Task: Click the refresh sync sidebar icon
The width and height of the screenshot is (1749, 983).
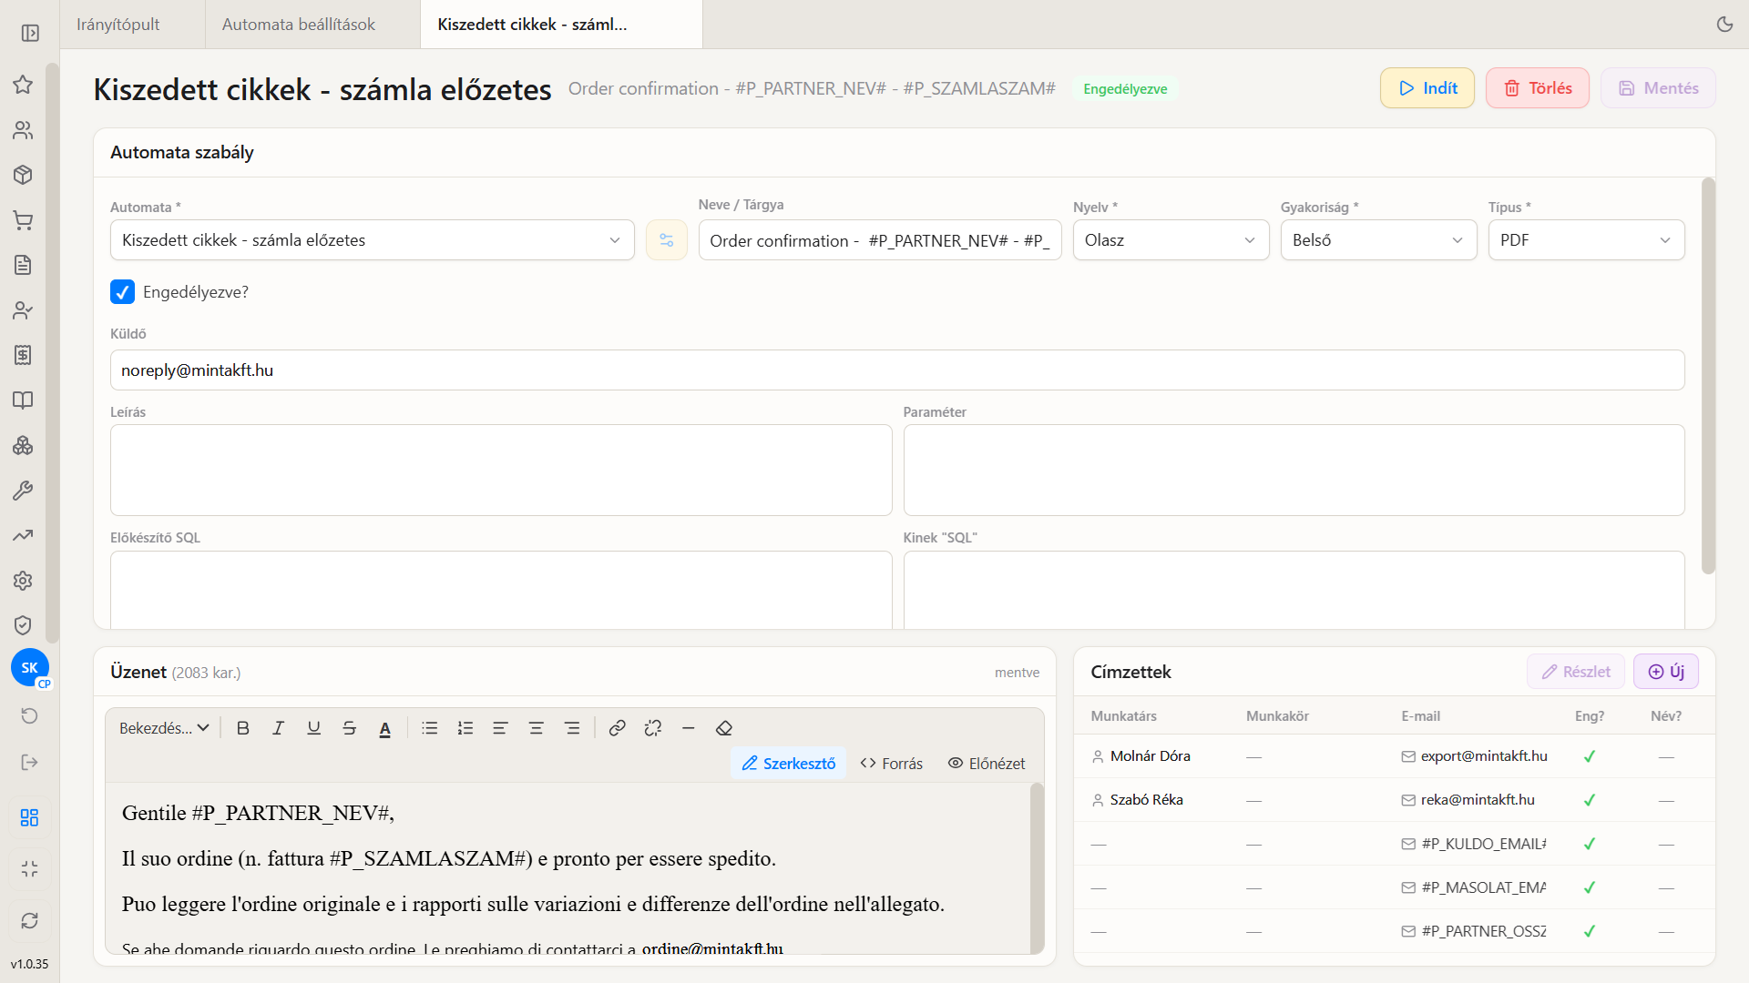Action: pyautogui.click(x=29, y=921)
